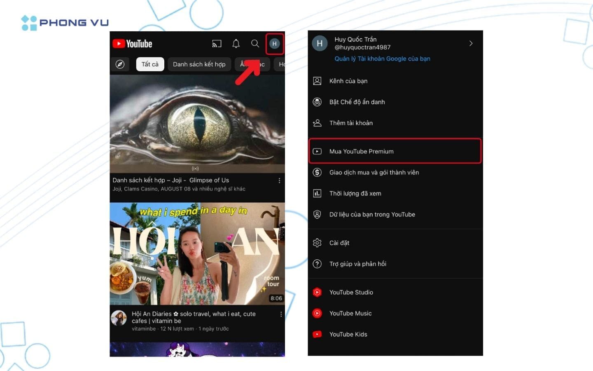The height and width of the screenshot is (371, 593).
Task: Tap the watch time chart icon
Action: coord(317,193)
